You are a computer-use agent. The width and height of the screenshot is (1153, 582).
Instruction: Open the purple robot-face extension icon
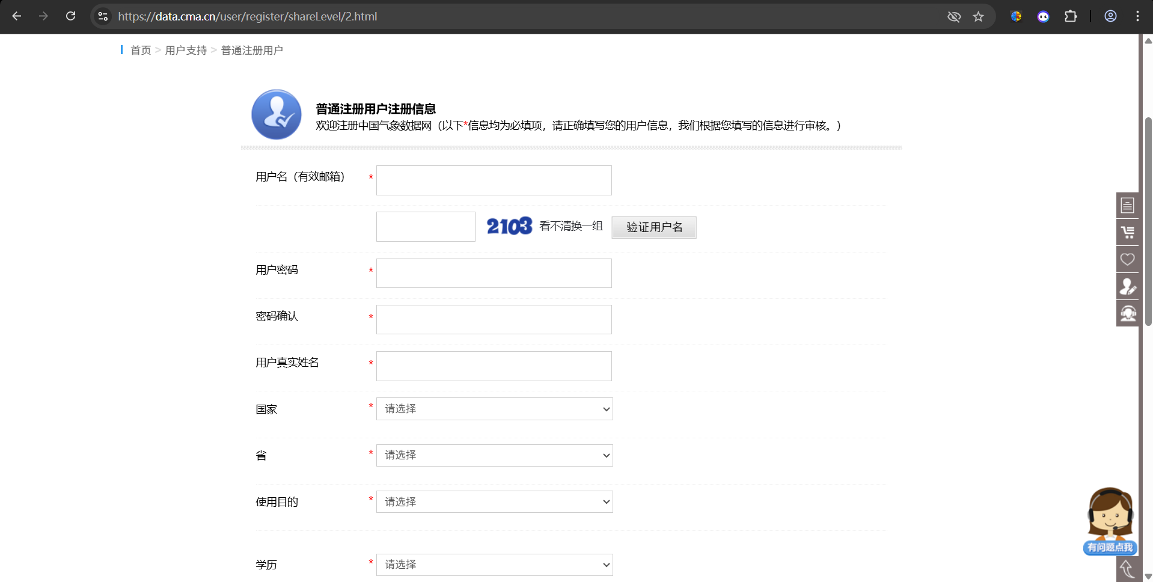click(1043, 16)
